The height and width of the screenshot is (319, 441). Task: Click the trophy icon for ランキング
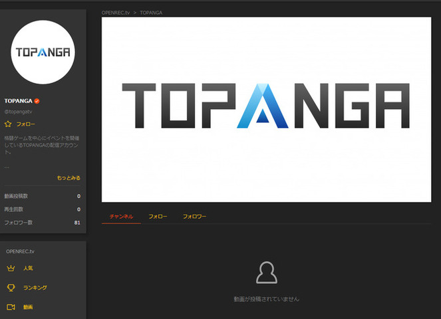coord(11,288)
